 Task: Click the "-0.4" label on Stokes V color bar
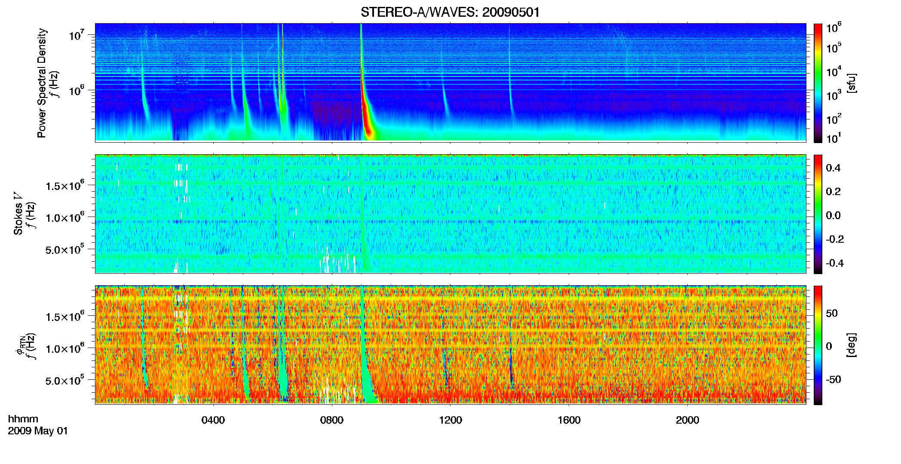(x=835, y=263)
